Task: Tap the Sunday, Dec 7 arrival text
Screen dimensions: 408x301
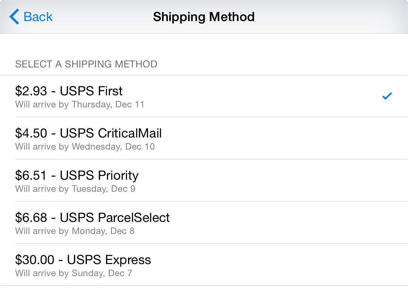Action: (74, 273)
